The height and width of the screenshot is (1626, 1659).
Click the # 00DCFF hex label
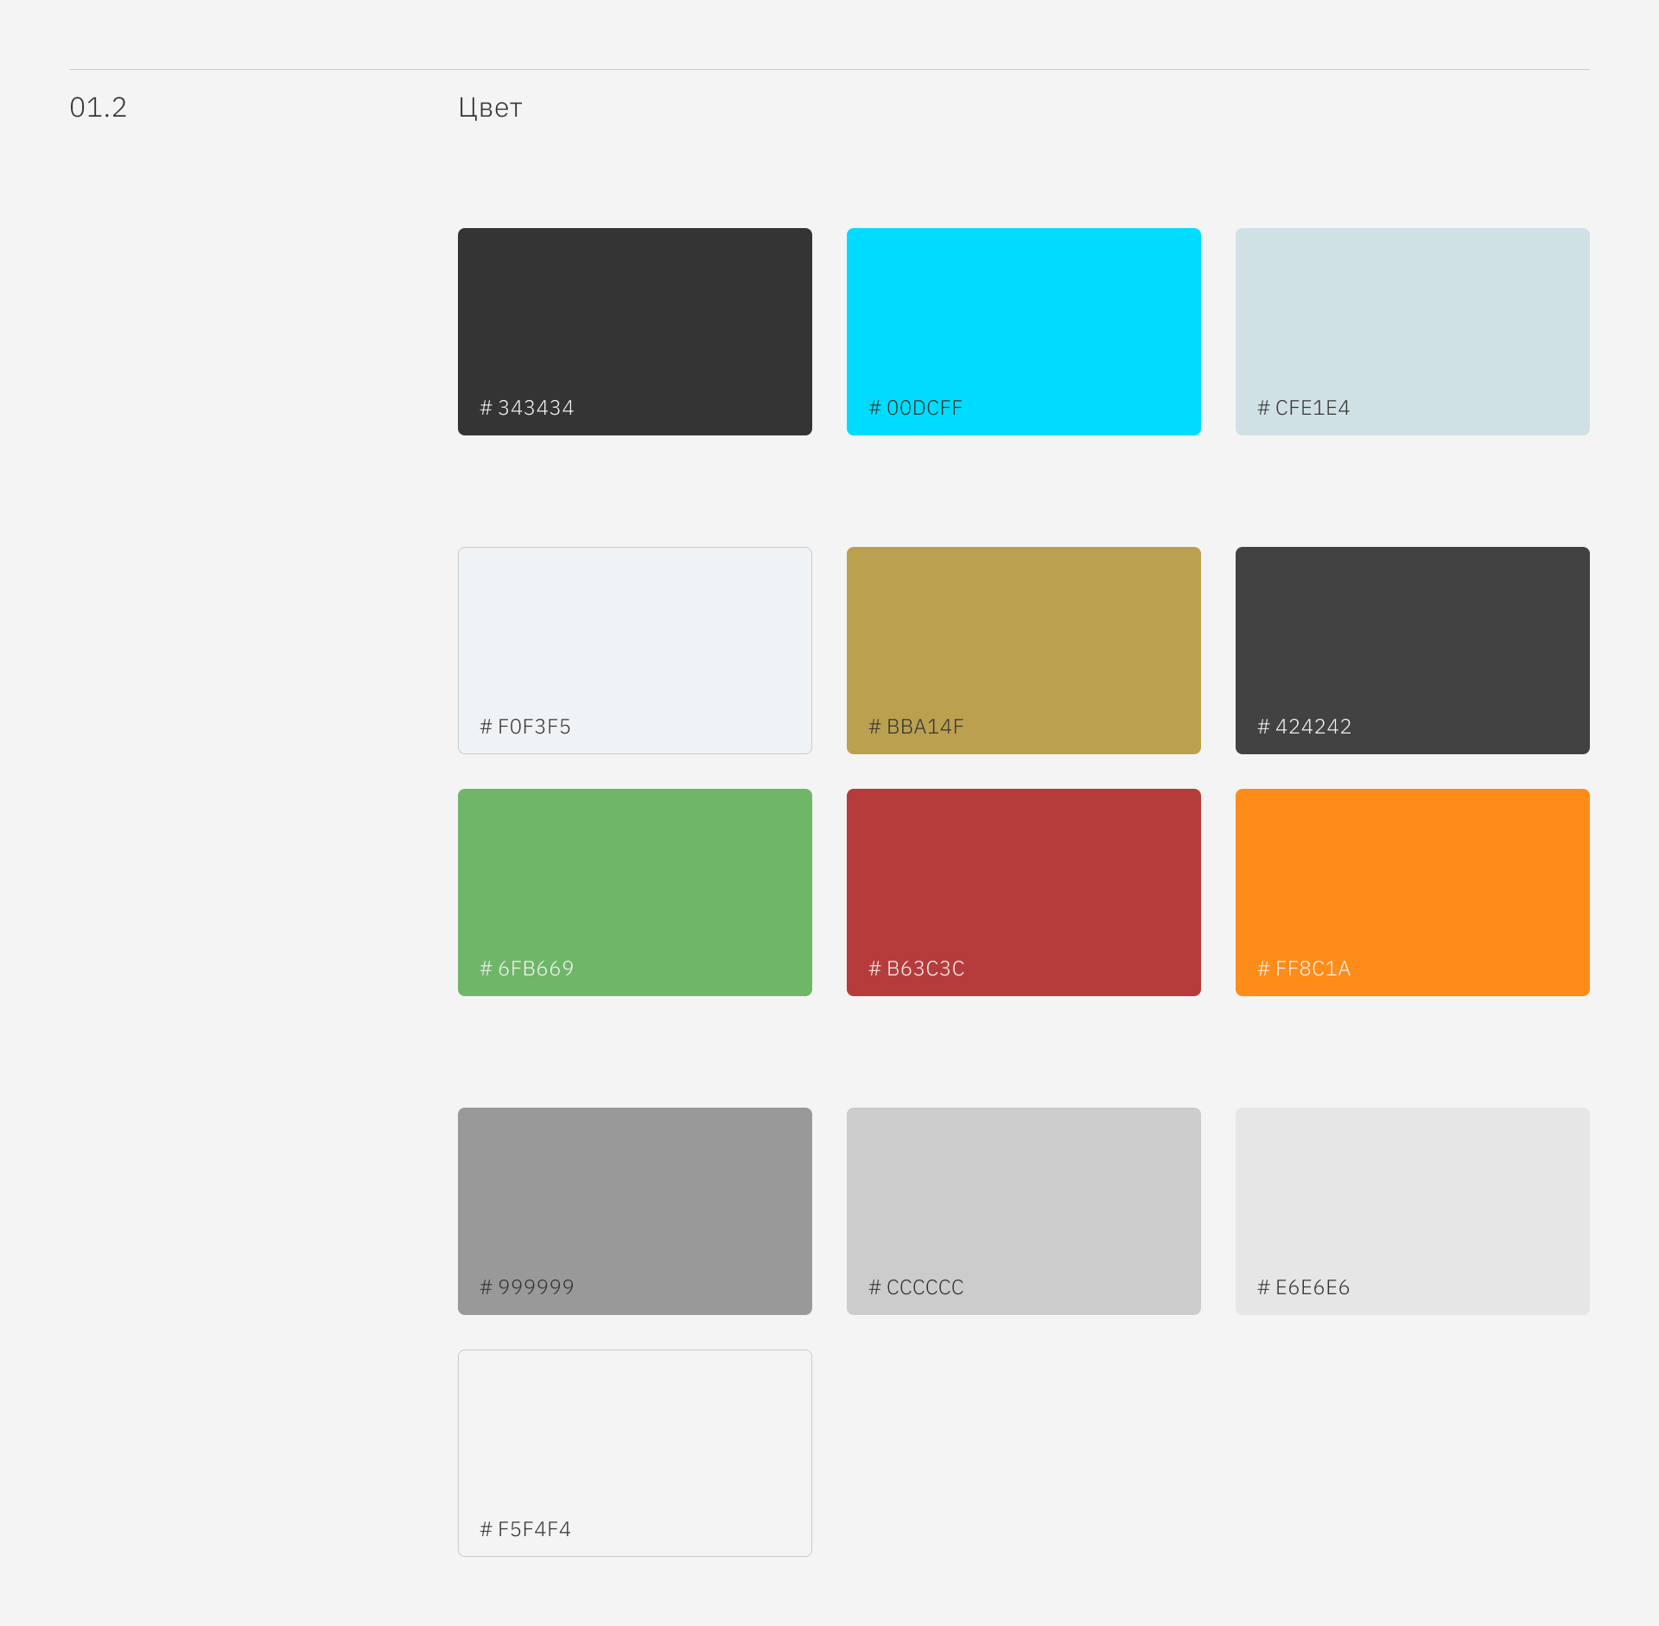915,408
